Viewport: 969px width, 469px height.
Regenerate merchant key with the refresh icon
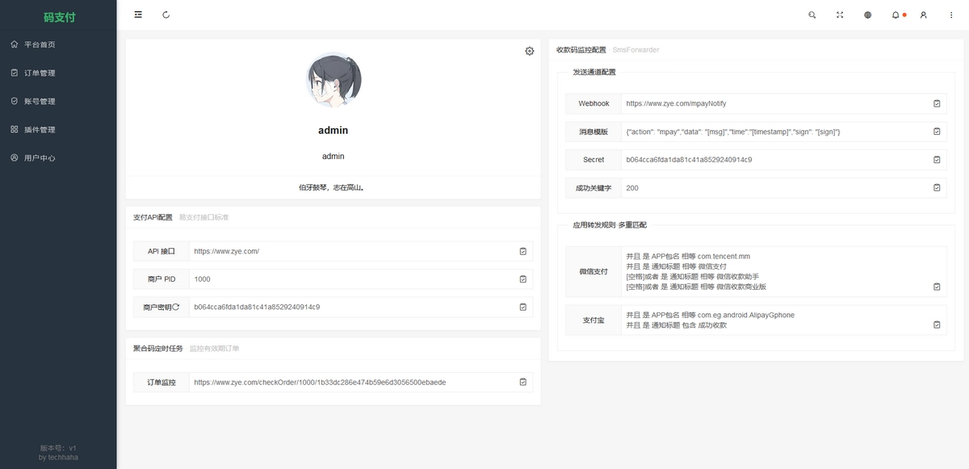[175, 307]
